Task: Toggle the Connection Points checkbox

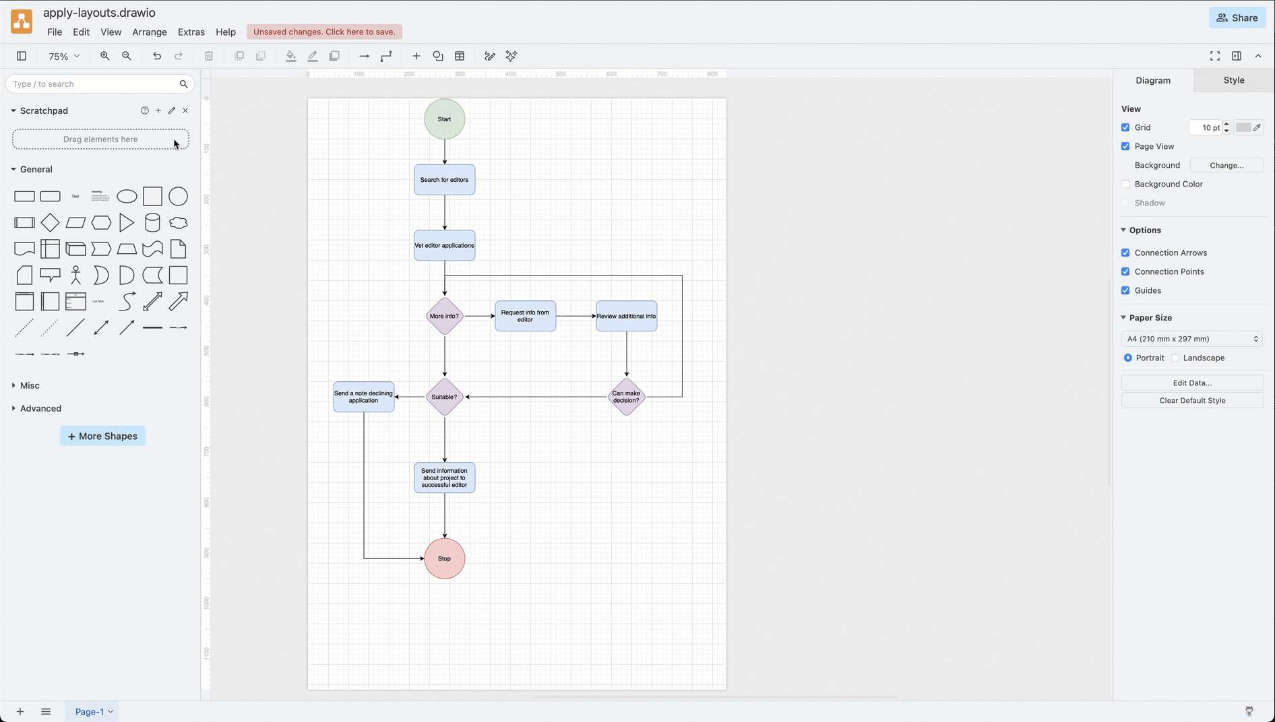Action: (1125, 271)
